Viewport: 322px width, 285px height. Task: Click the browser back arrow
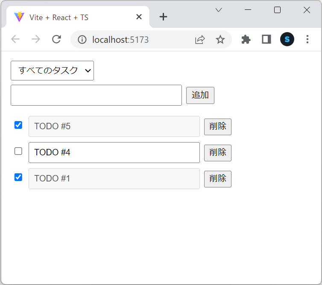click(15, 39)
